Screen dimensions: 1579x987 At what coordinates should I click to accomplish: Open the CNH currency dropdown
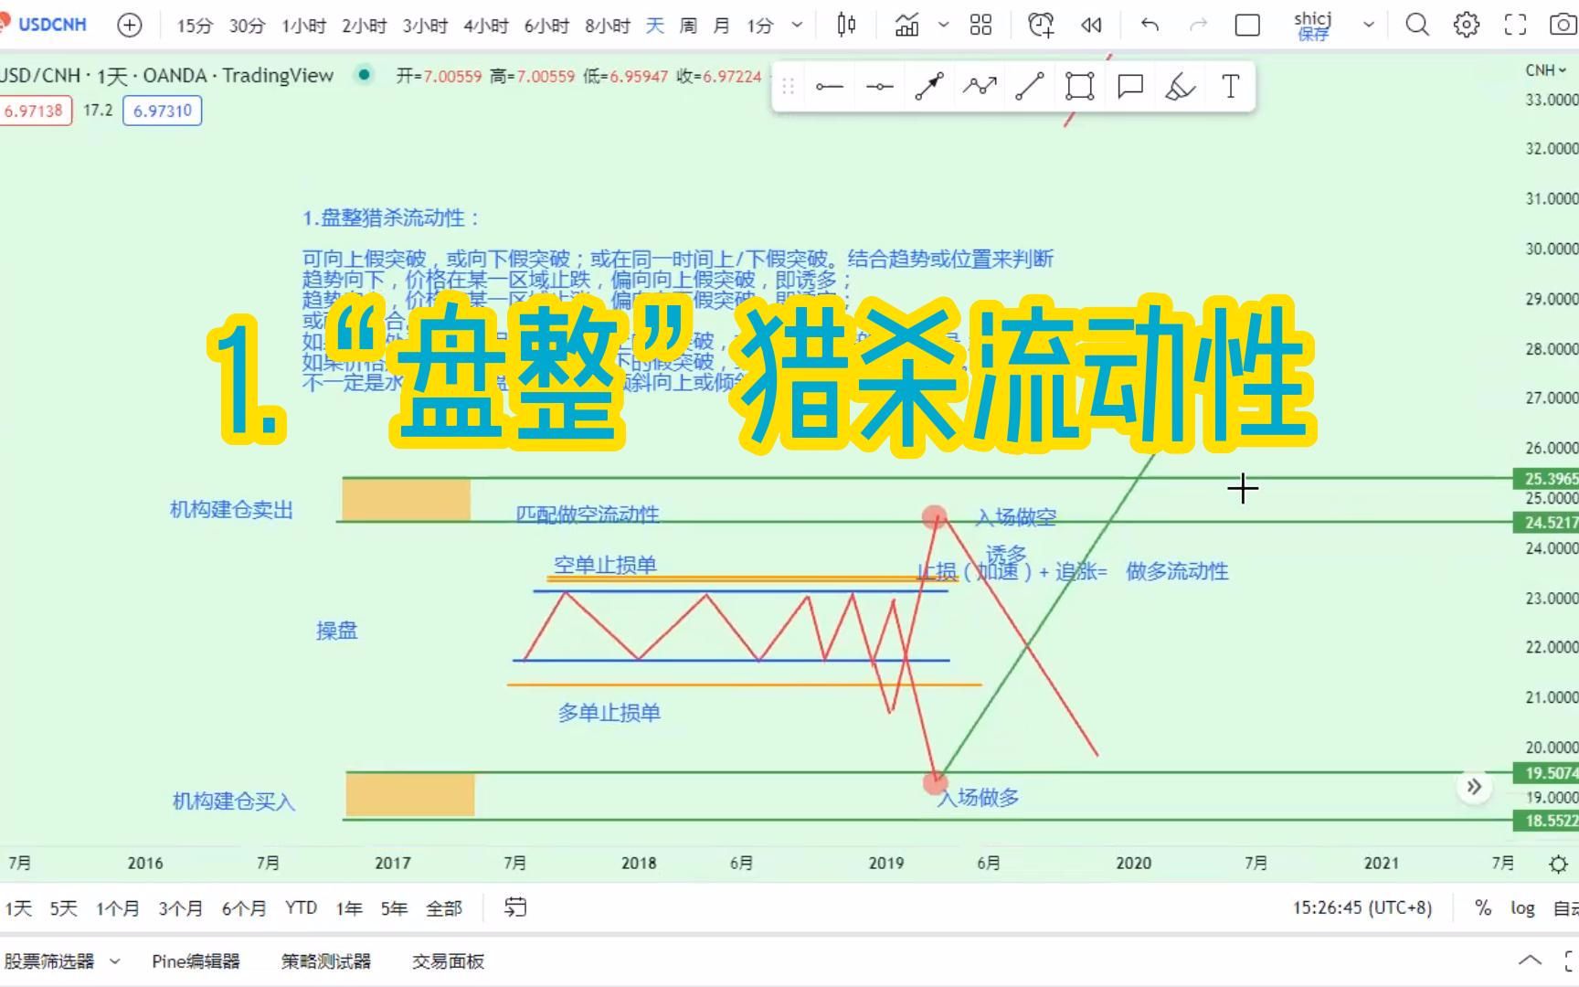click(1545, 70)
